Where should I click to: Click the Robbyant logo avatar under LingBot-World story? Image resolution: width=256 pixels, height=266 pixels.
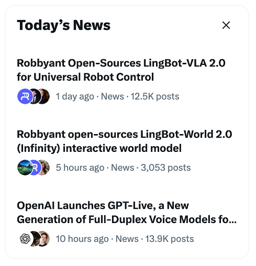pyautogui.click(x=36, y=168)
